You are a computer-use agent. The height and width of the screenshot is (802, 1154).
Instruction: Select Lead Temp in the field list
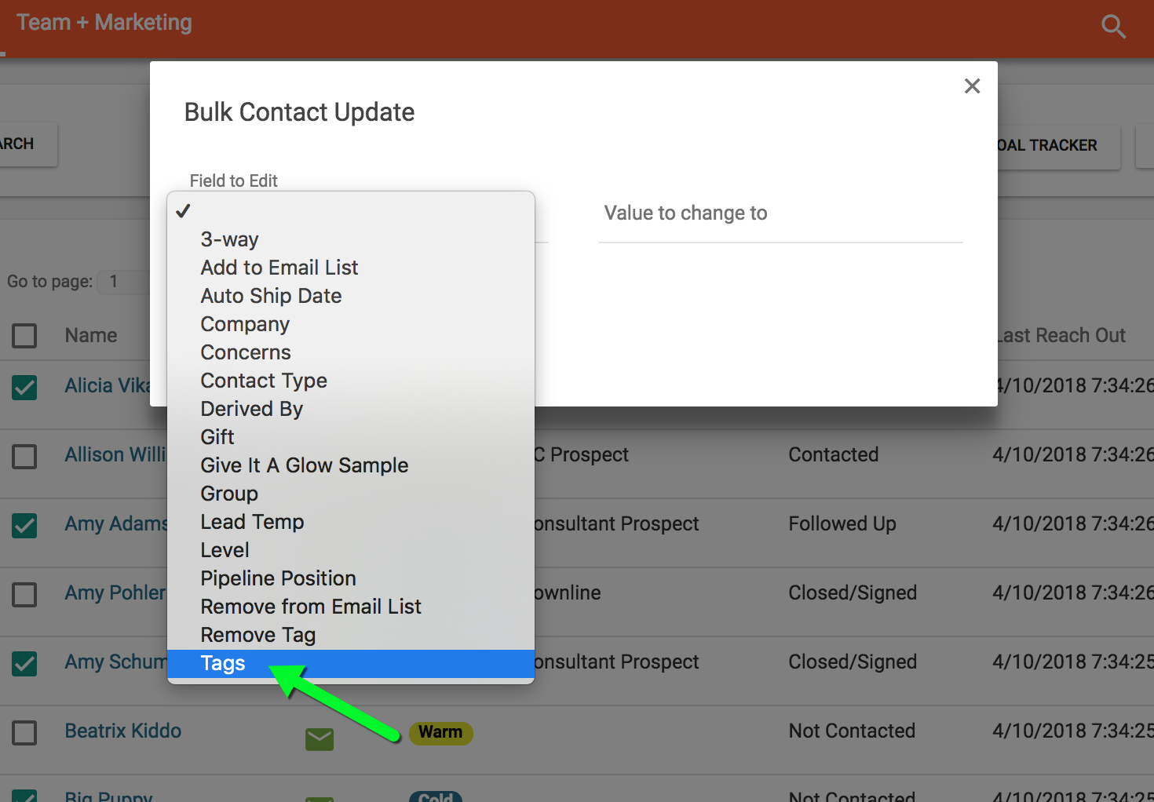point(252,521)
